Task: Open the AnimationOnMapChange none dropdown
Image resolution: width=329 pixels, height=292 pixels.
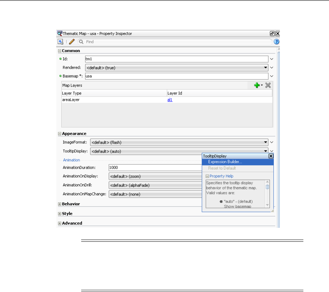Action: [x=155, y=194]
